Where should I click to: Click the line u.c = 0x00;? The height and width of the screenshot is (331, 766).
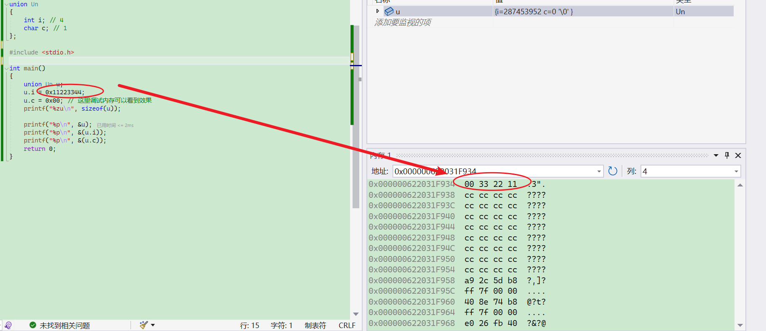point(43,101)
